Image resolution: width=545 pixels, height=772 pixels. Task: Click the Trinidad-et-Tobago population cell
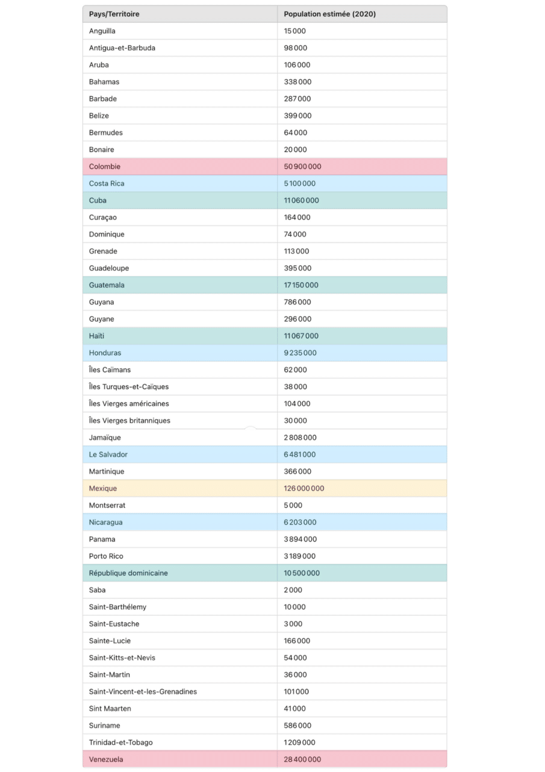[x=299, y=742]
